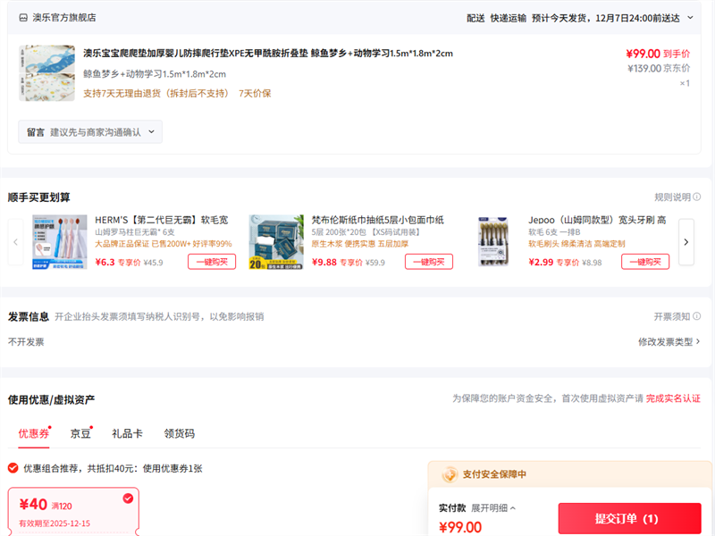Open the HERM'S toothbrush product image
The width and height of the screenshot is (715, 536).
[59, 241]
